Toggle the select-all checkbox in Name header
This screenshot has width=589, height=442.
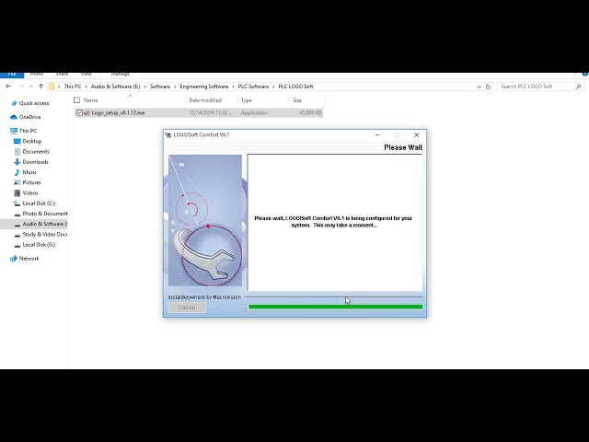(77, 100)
